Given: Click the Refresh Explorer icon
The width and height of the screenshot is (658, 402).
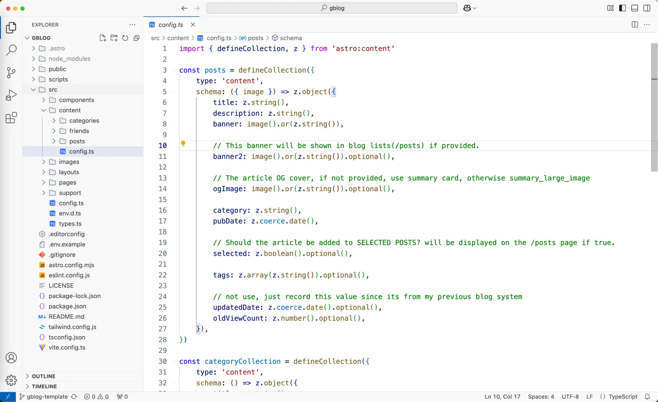Looking at the screenshot, I should (125, 38).
